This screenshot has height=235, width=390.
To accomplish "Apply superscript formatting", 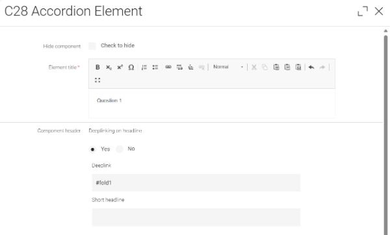I will tap(120, 67).
